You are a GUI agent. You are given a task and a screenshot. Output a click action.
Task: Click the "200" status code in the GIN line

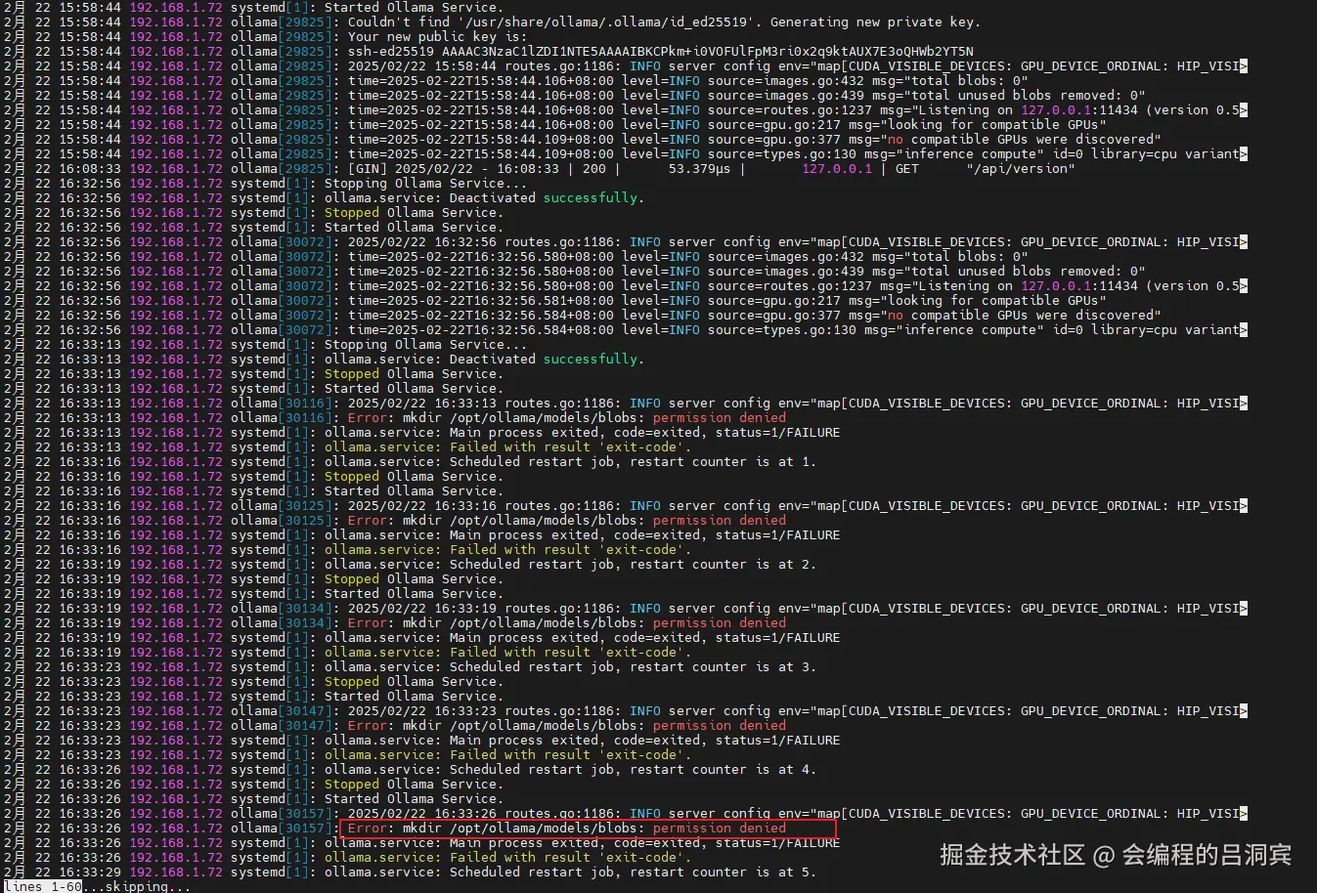[593, 168]
